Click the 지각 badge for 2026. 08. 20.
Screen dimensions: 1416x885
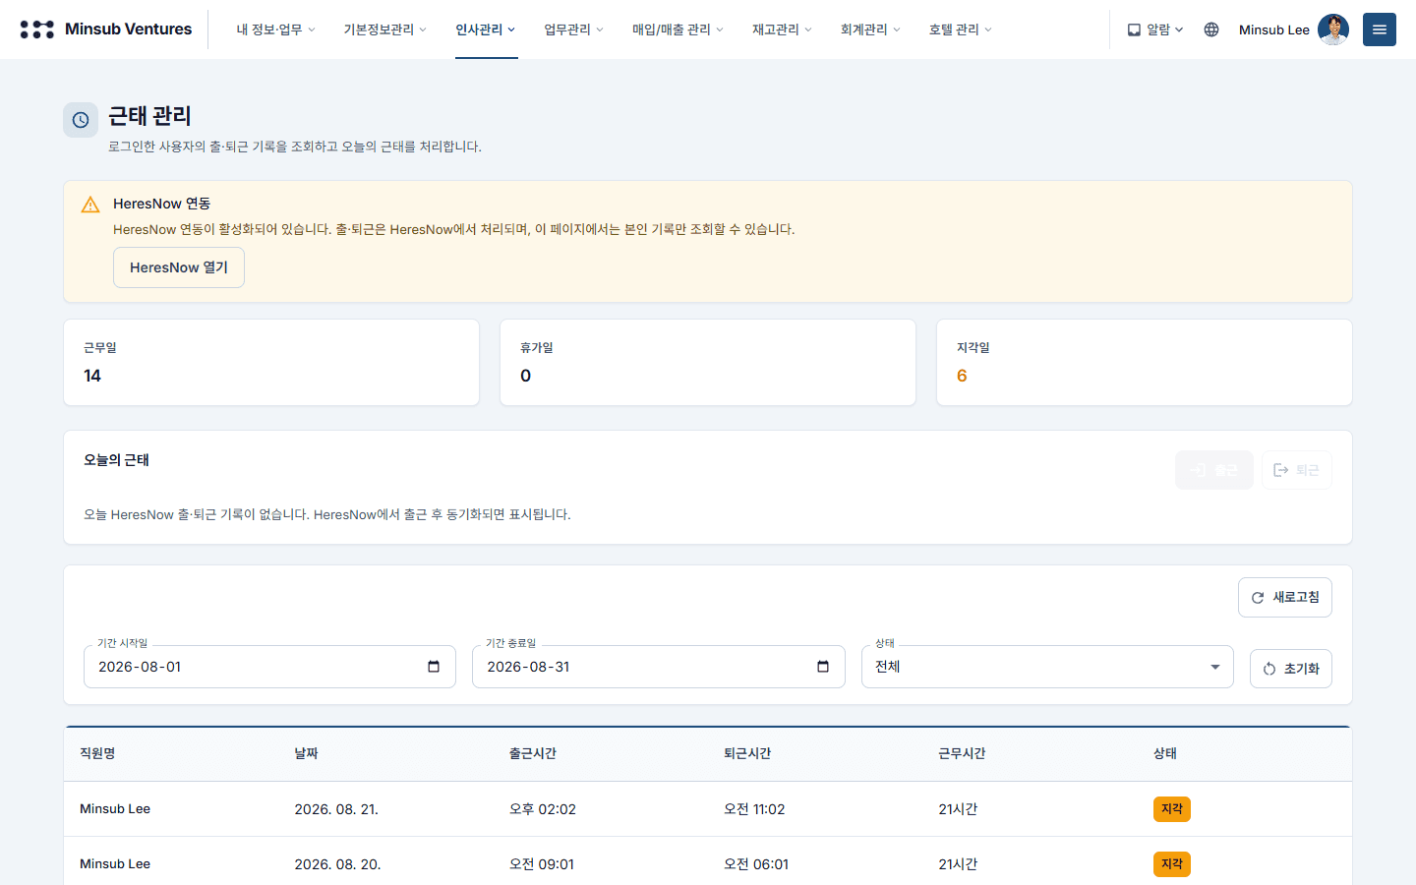click(x=1172, y=864)
